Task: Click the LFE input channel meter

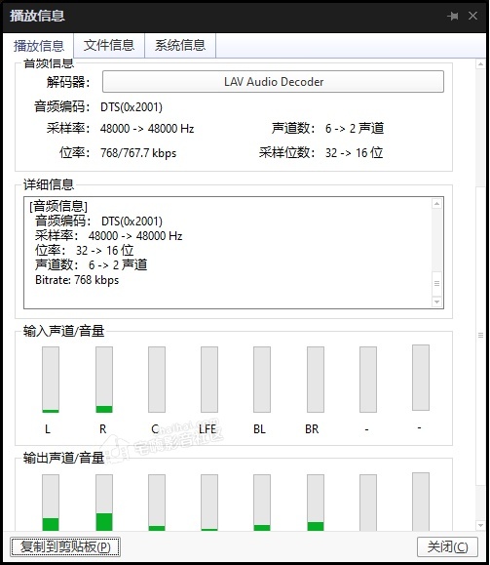Action: coord(209,380)
